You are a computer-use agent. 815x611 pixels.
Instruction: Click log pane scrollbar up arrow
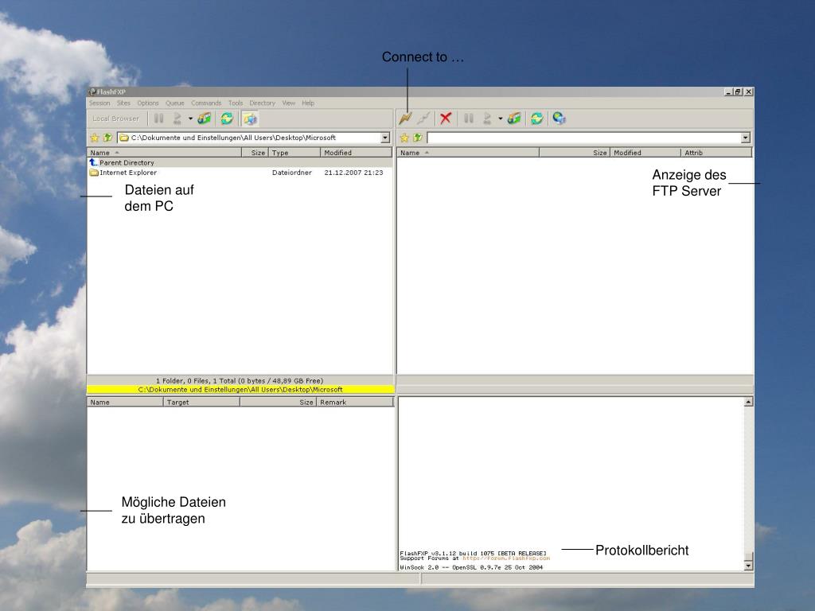coord(748,402)
